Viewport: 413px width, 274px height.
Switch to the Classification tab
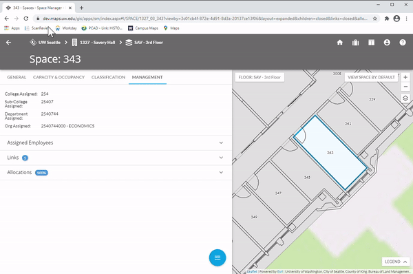(x=108, y=77)
